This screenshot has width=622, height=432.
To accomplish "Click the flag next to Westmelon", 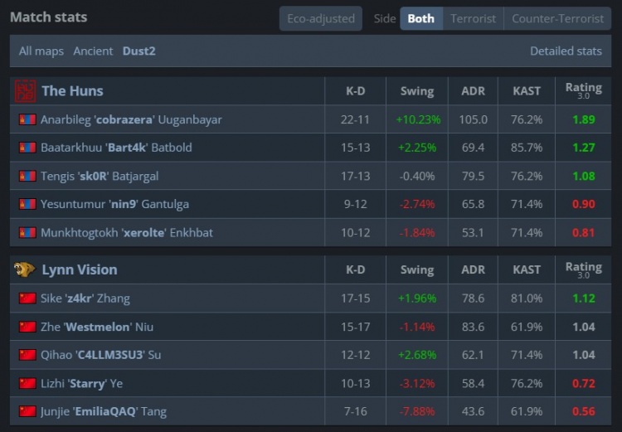I will point(27,327).
